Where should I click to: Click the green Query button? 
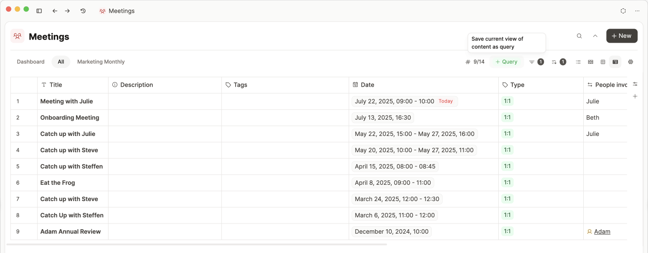point(506,62)
